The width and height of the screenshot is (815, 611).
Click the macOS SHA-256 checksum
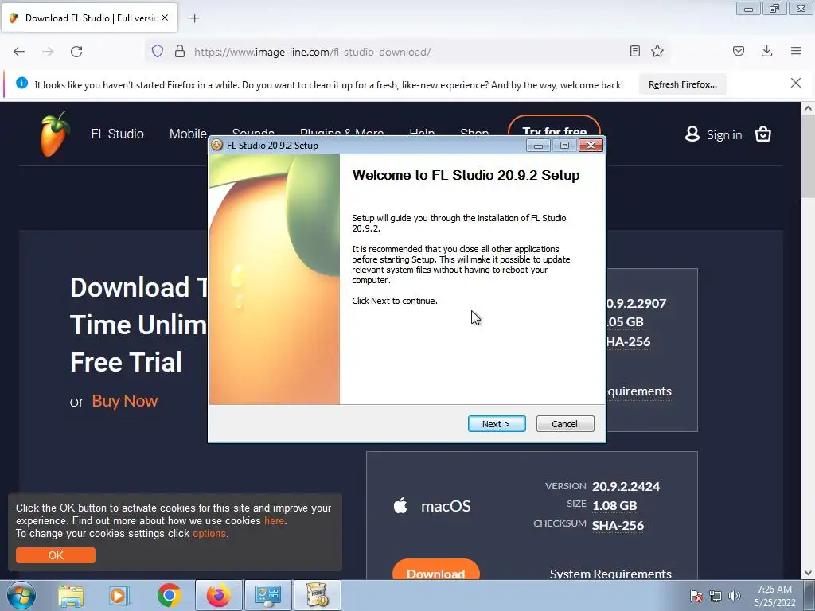point(618,525)
